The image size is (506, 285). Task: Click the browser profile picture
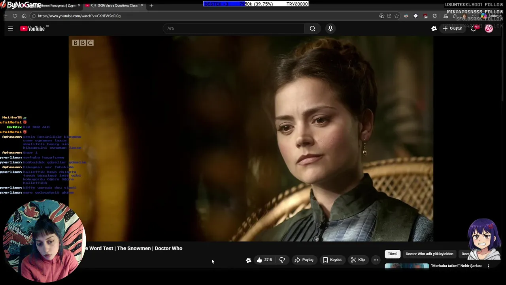464,16
